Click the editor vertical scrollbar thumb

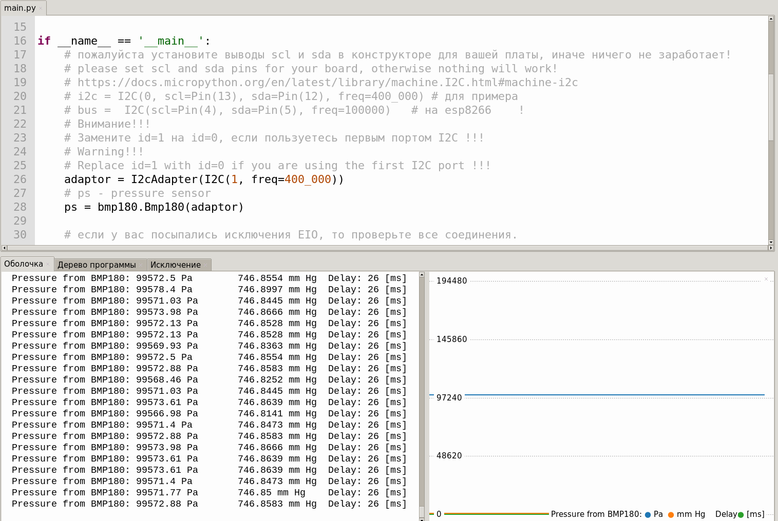click(x=771, y=107)
